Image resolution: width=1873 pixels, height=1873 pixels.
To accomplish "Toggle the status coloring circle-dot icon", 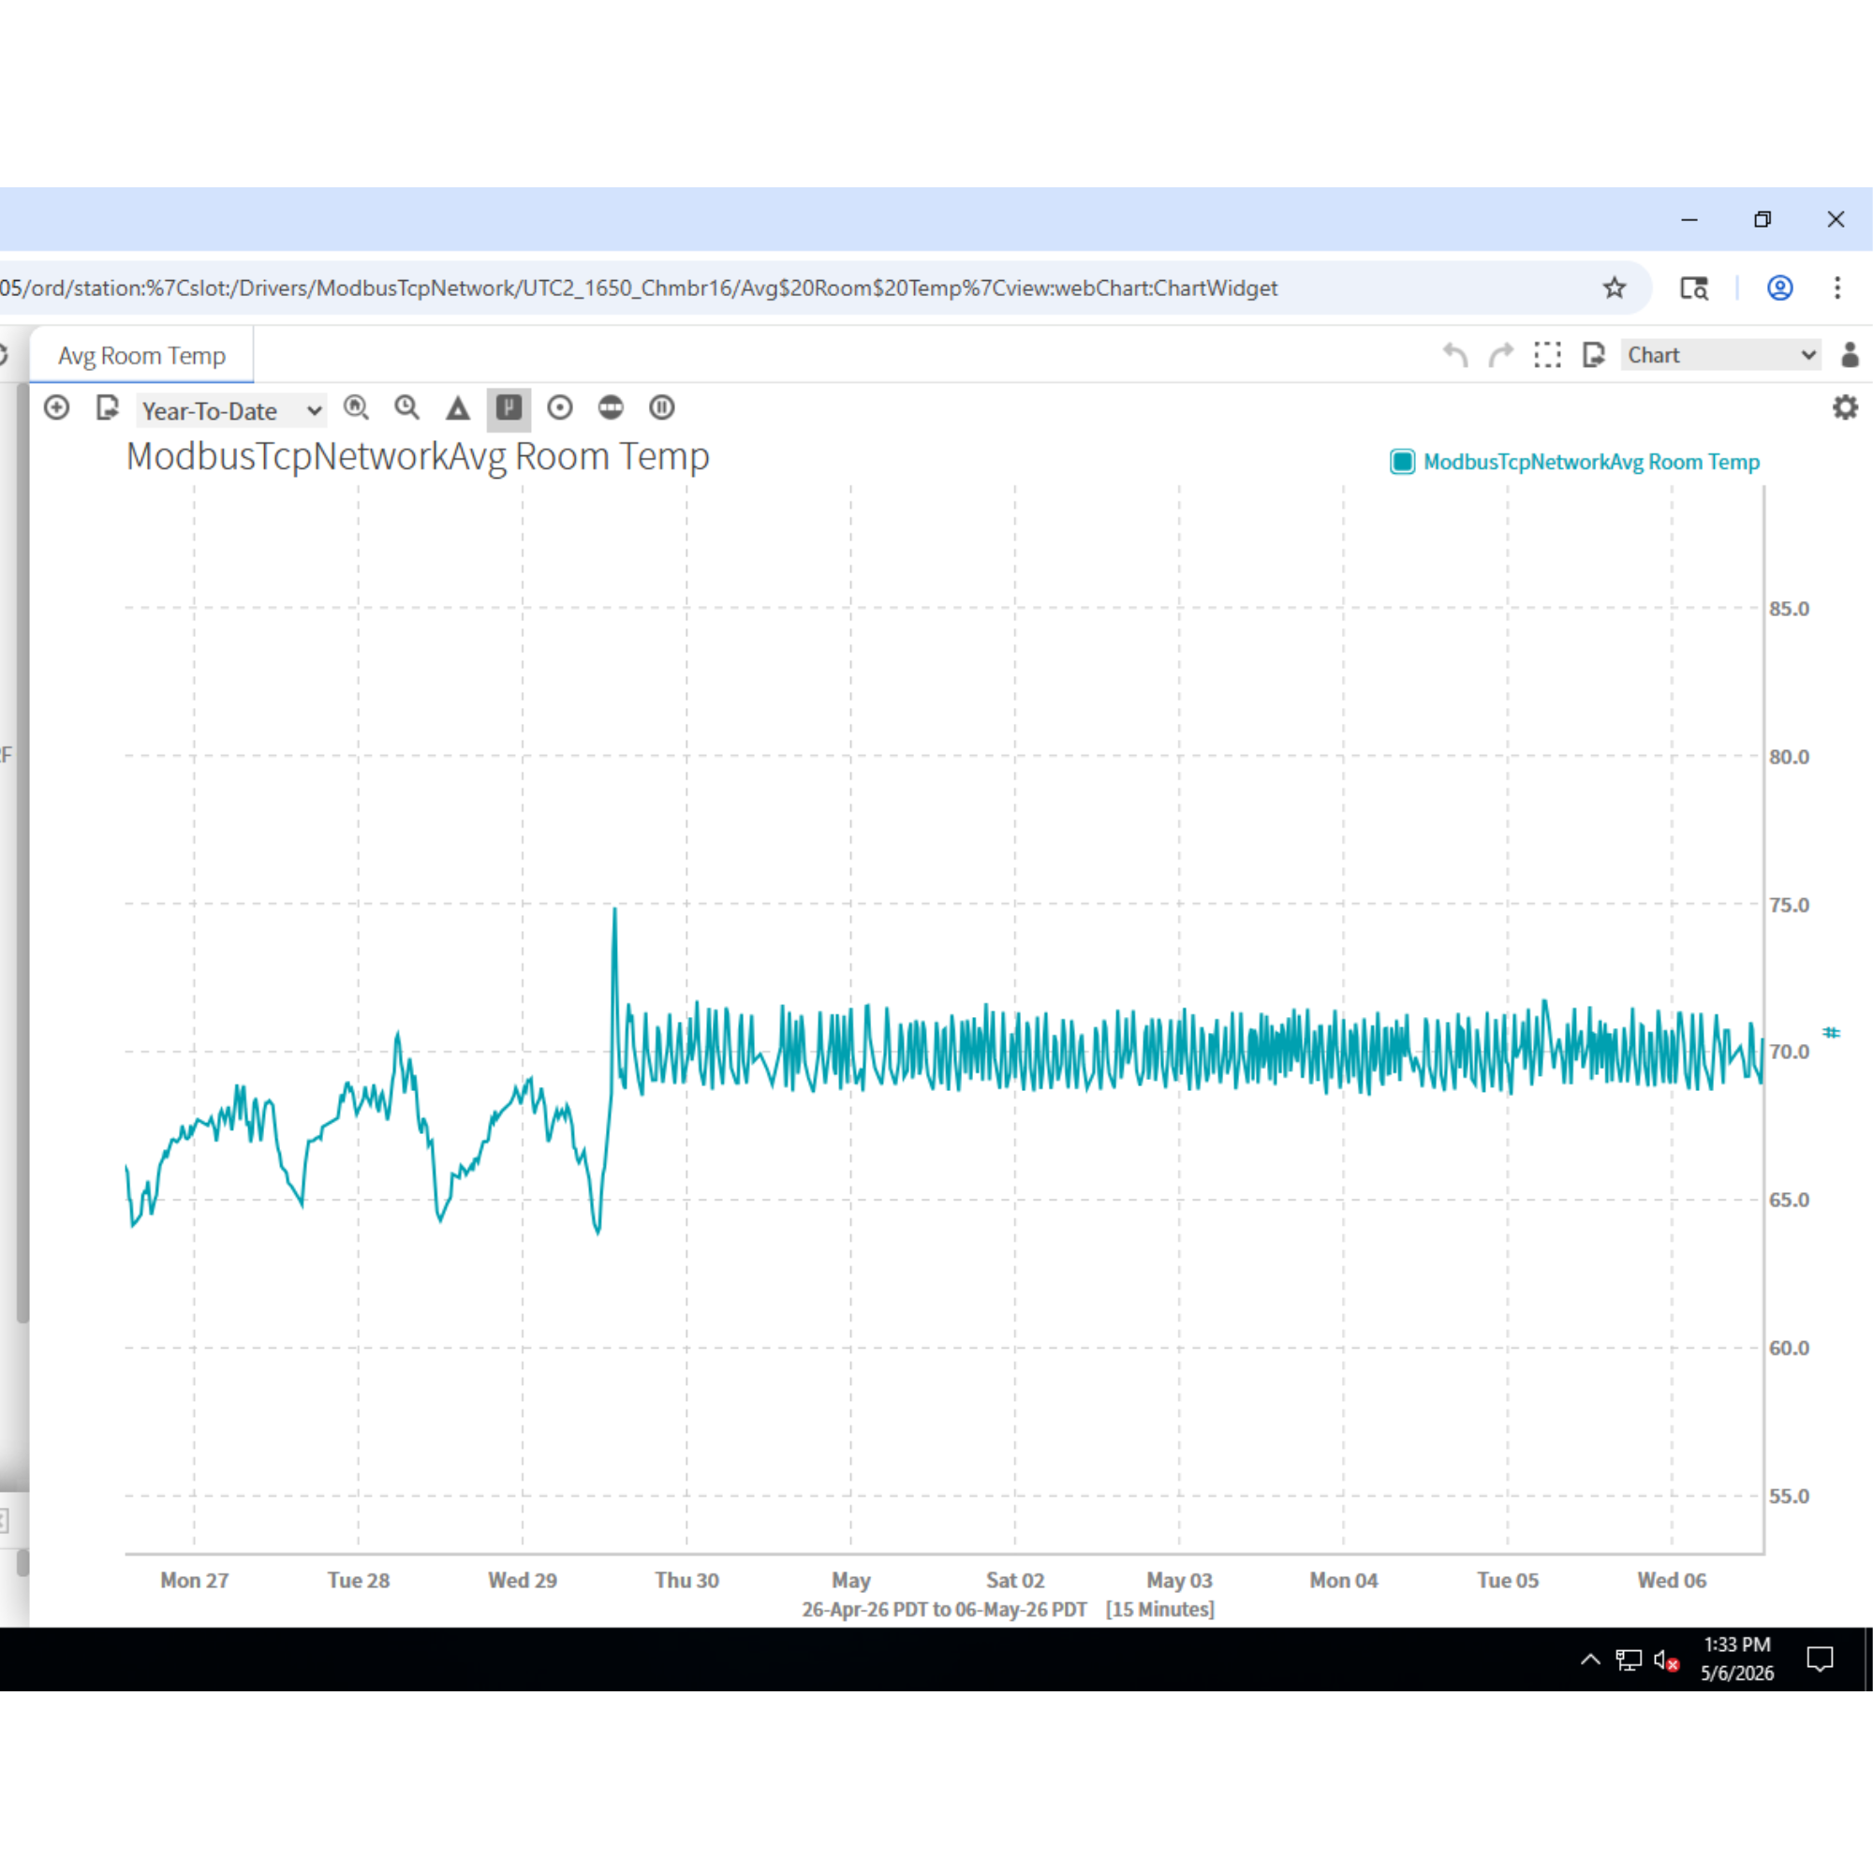I will click(x=559, y=408).
